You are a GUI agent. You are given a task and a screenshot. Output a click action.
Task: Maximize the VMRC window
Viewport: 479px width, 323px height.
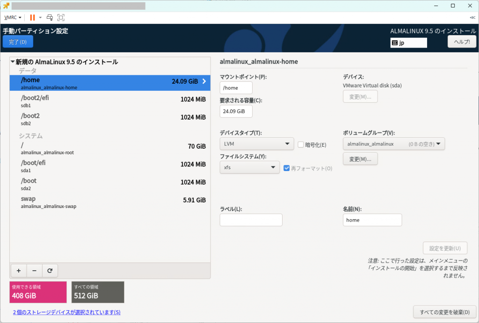453,6
